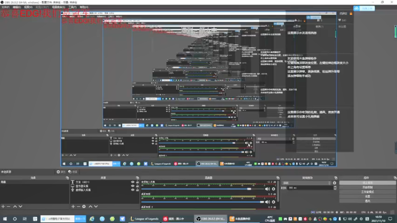Increase 时长 duration with the up arrow
Screen dimensions: 397x223
(x=335, y=187)
